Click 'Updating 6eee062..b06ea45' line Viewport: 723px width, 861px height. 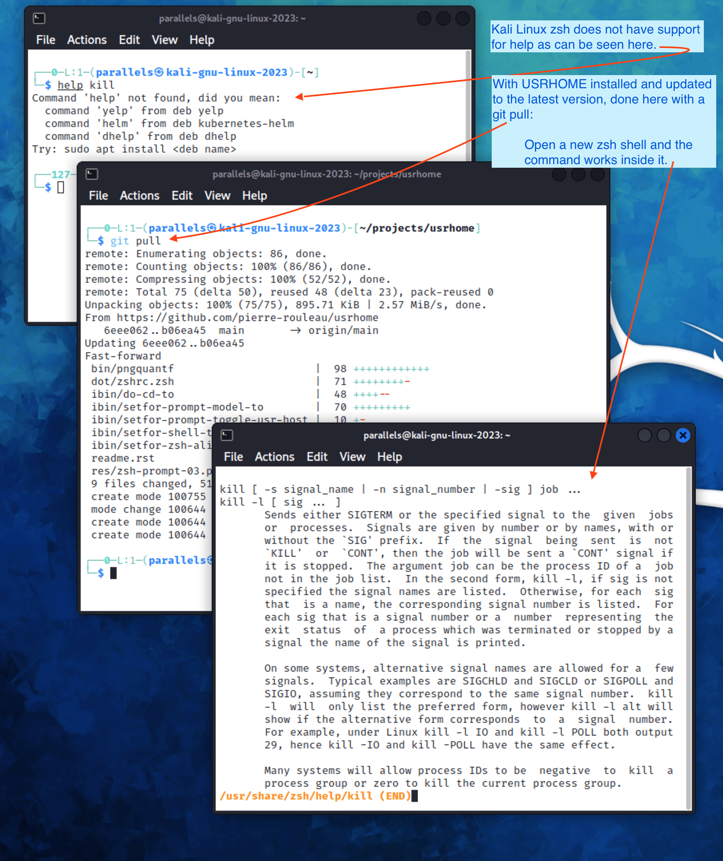coord(165,343)
